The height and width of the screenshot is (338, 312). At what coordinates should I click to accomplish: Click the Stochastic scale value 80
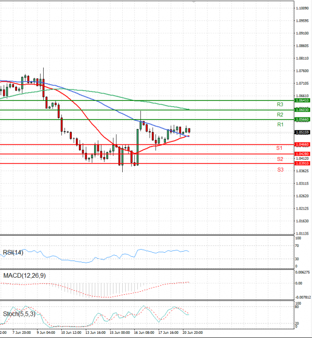[x=297, y=307]
